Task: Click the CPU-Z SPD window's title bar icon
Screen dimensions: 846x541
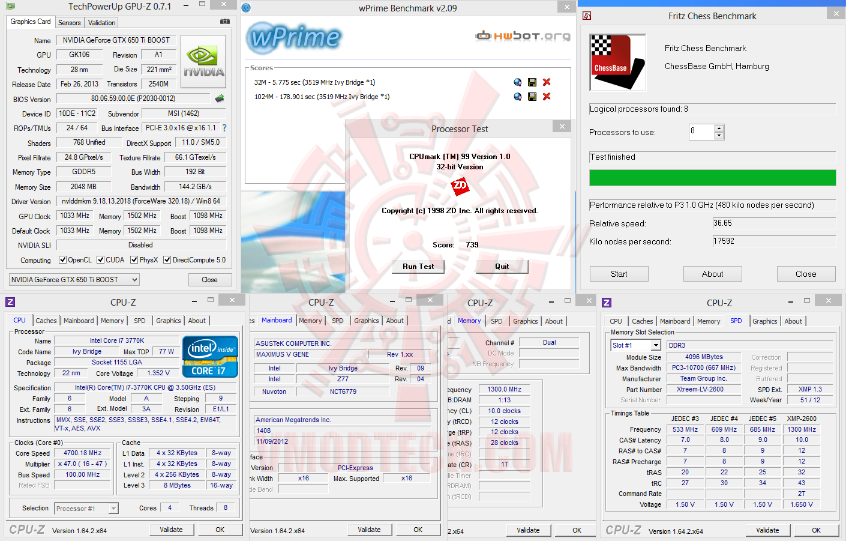Action: pos(607,303)
